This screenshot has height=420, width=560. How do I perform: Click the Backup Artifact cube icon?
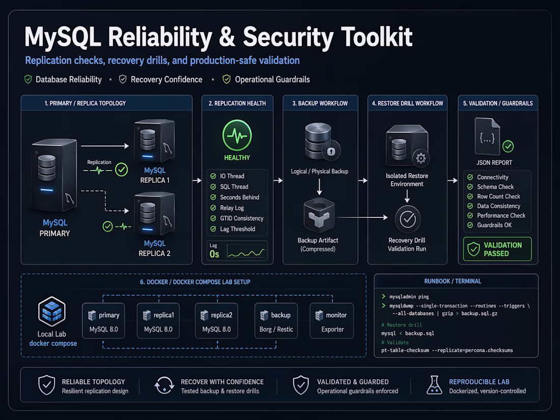tap(319, 215)
